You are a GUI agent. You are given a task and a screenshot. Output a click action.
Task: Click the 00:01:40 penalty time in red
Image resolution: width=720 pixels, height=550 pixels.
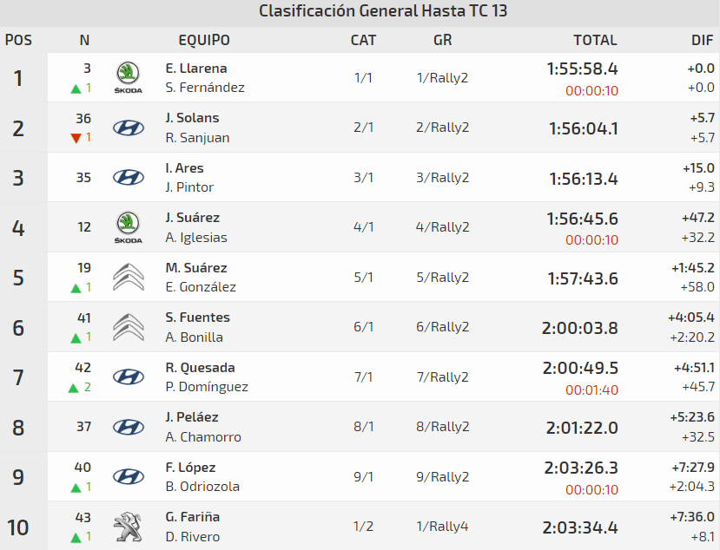click(591, 390)
